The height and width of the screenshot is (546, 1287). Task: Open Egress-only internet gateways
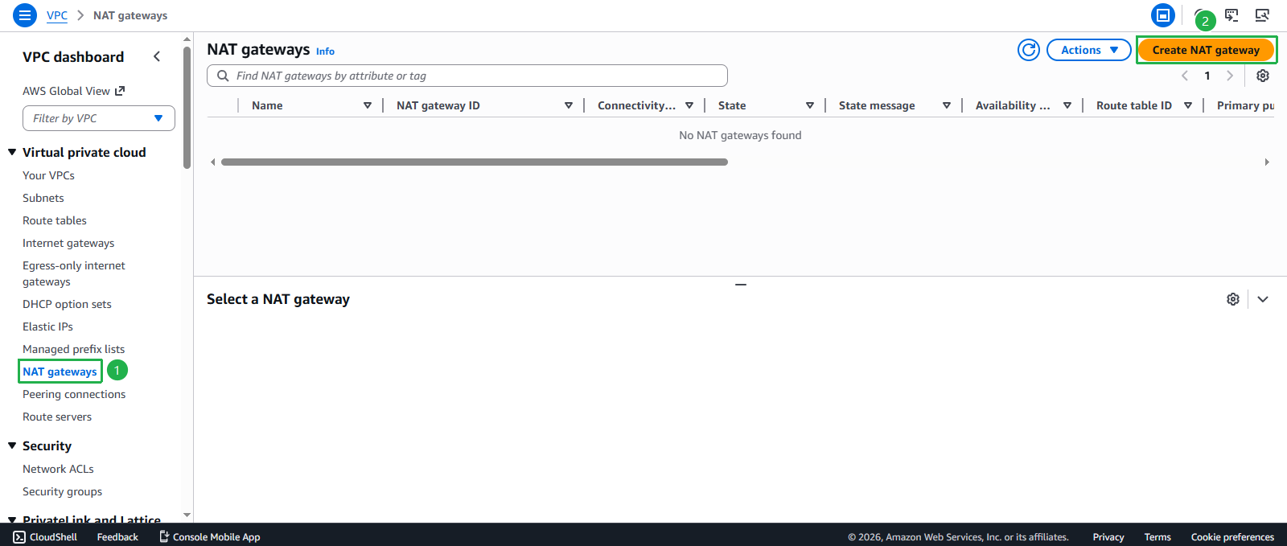click(x=74, y=273)
